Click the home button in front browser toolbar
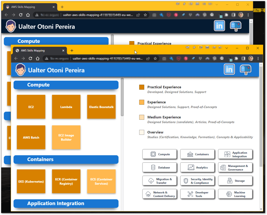267x215 pixels. click(x=38, y=59)
